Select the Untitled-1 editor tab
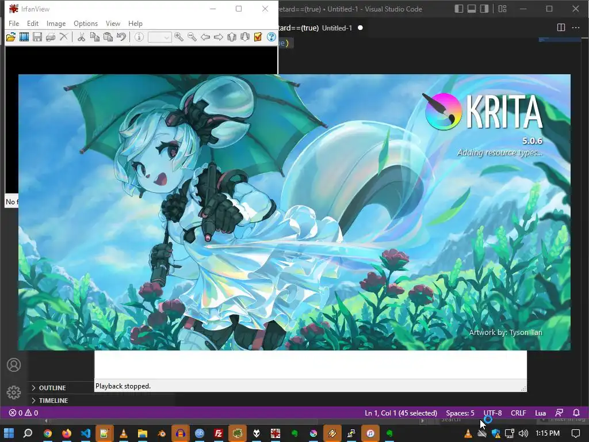 pos(337,28)
